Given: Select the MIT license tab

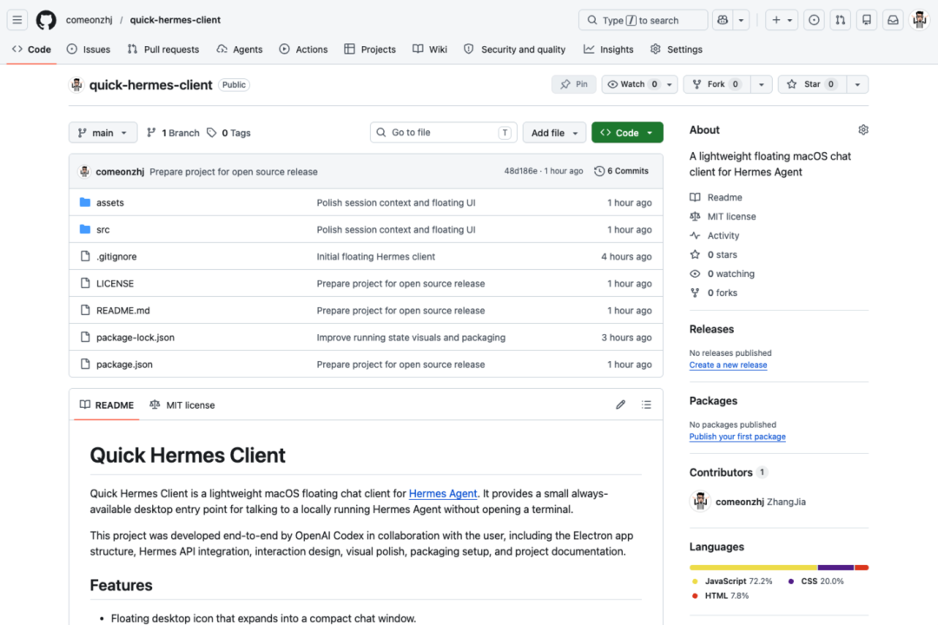Looking at the screenshot, I should (182, 405).
